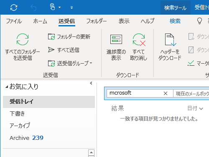Click すべてのフォルダーを送受信 large button

23,47
